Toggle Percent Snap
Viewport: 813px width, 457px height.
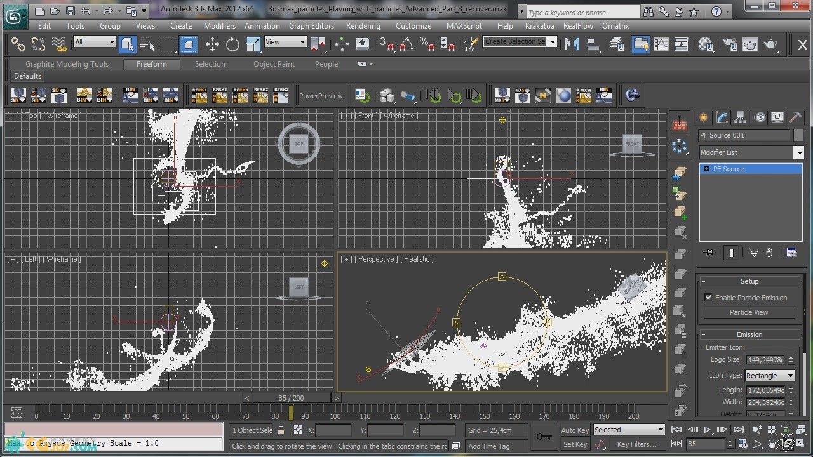427,44
